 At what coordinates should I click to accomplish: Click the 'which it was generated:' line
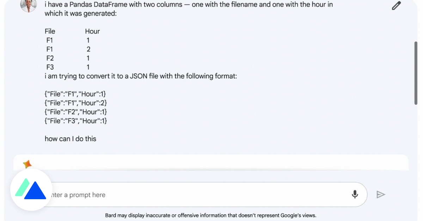(80, 13)
